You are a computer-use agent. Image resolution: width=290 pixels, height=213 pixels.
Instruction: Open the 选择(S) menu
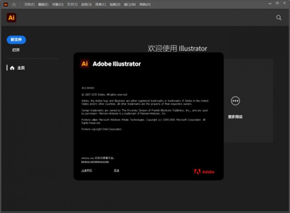86,4
